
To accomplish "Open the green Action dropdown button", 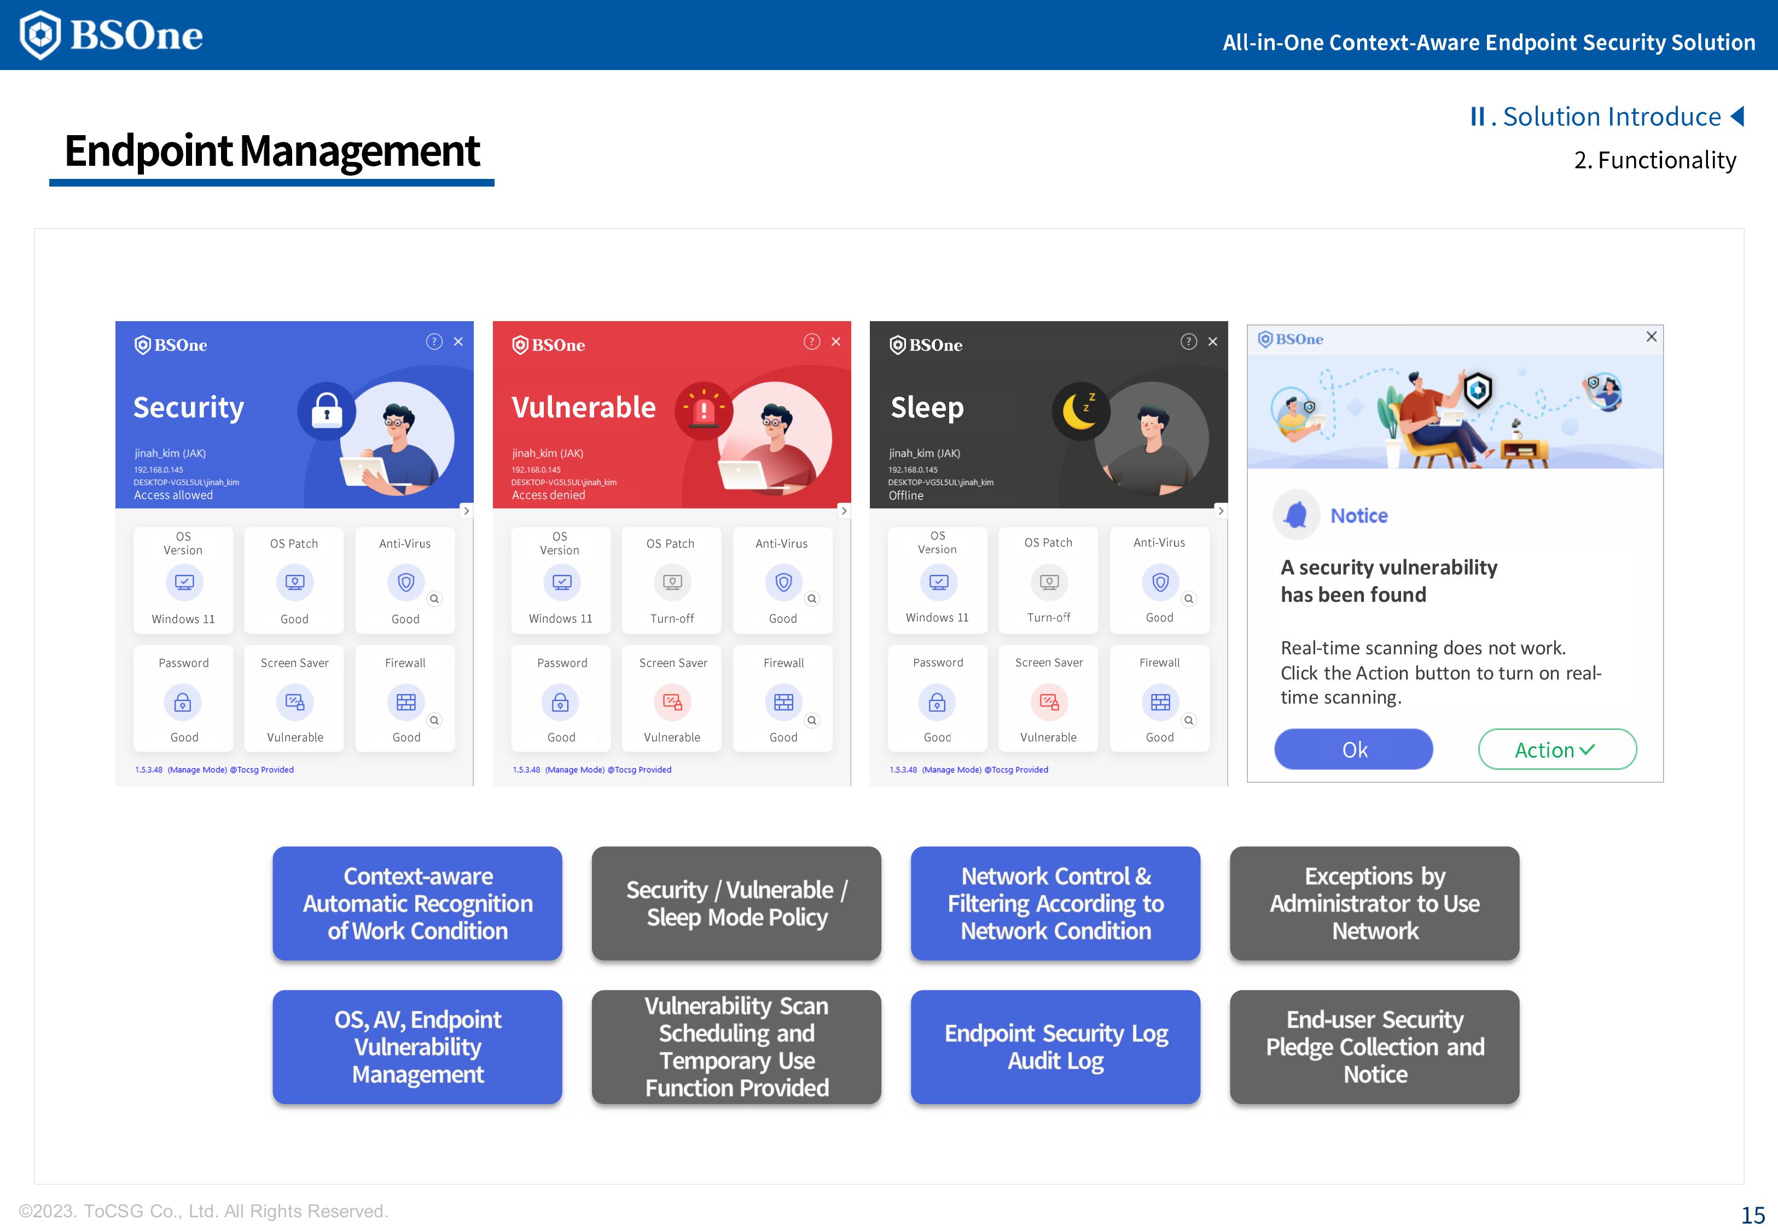I will (1557, 750).
